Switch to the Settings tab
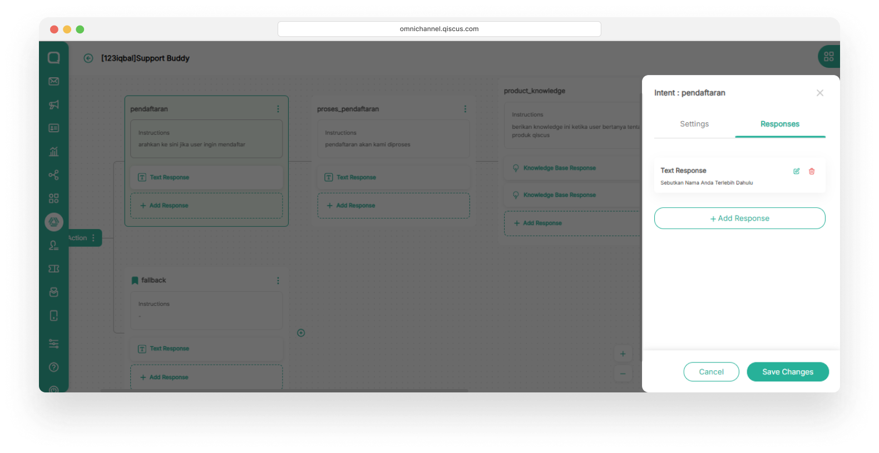 694,124
